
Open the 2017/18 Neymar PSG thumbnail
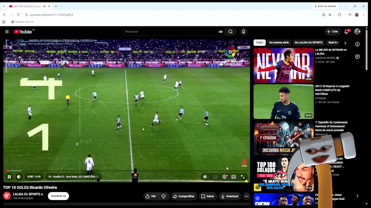pos(283,102)
